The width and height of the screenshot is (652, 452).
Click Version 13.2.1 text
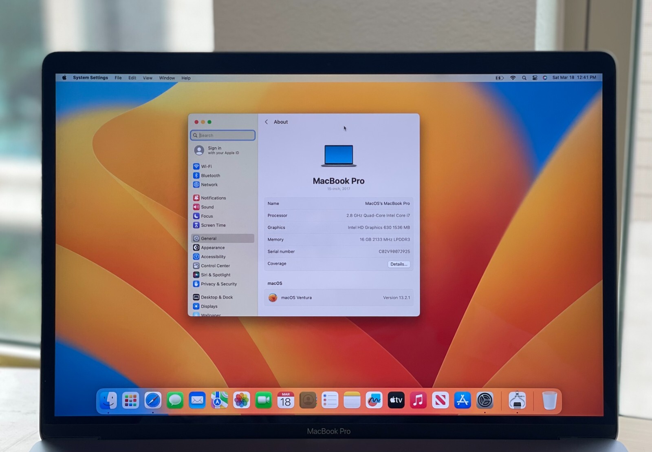pos(396,298)
